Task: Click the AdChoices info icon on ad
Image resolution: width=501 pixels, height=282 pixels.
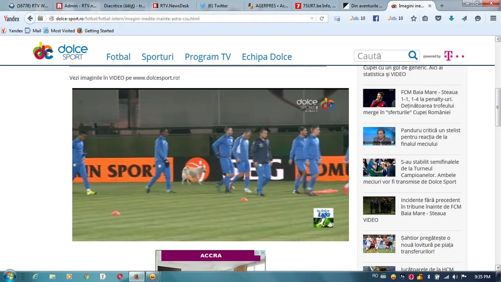Action: pos(257,253)
